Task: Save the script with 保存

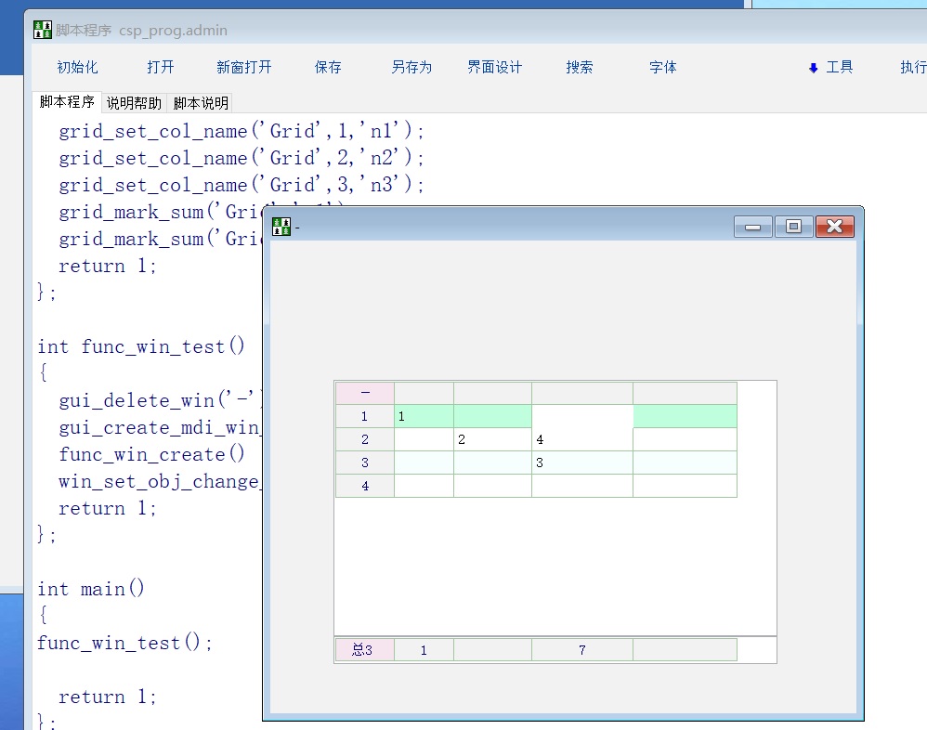Action: click(328, 67)
